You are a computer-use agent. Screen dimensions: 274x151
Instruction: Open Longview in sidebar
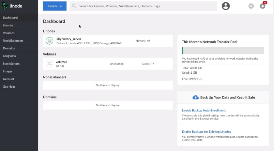point(9,56)
